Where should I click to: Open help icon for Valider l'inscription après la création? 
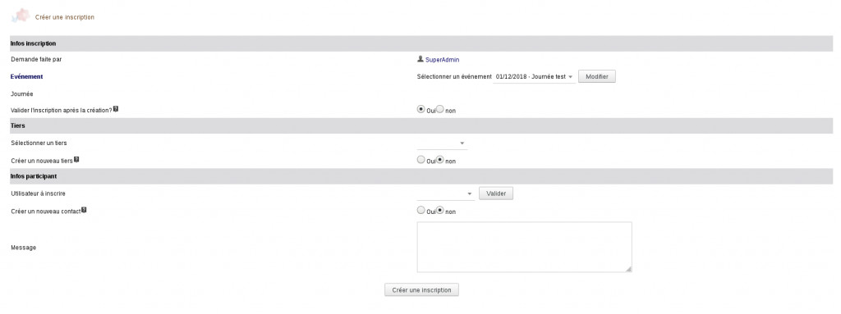coord(116,109)
